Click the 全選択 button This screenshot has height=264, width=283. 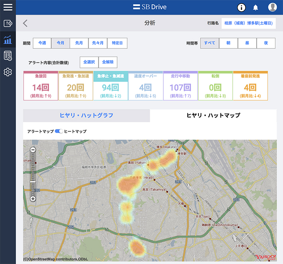[x=89, y=62]
